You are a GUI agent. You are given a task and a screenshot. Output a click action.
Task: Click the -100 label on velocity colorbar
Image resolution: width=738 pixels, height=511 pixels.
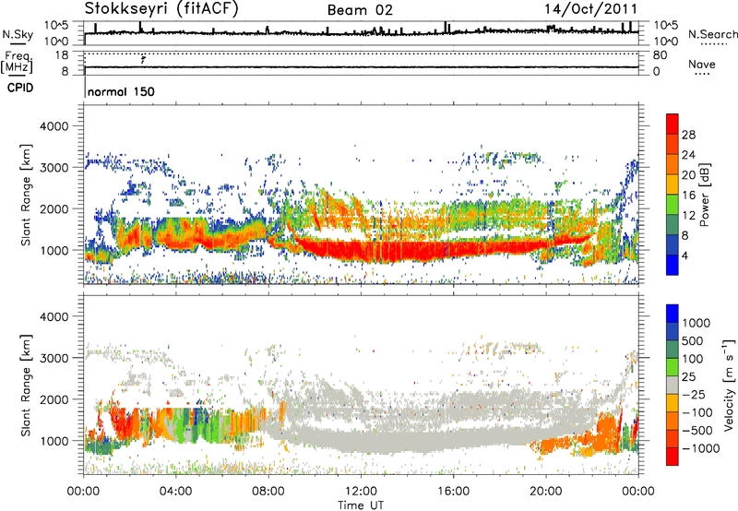697,412
